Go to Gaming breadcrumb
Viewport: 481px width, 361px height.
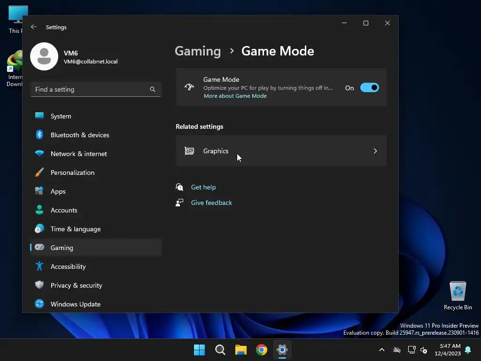198,51
